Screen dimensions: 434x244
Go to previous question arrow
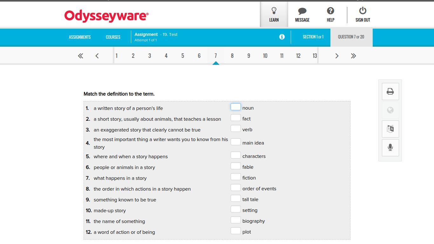97,56
